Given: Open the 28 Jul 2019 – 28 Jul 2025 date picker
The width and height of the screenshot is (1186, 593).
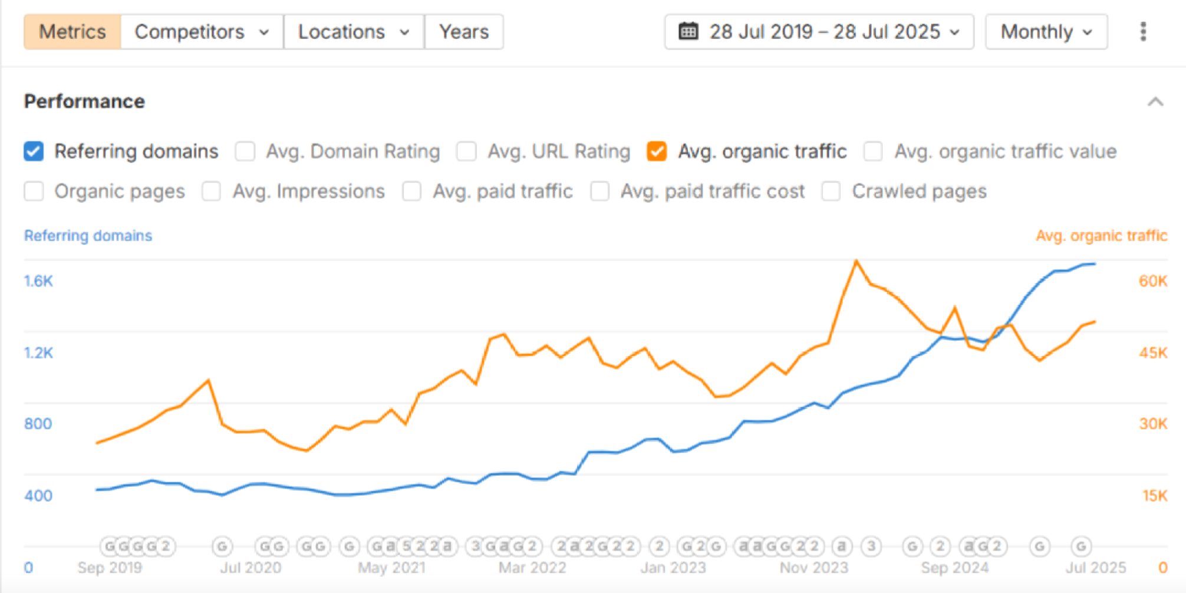Looking at the screenshot, I should pos(819,32).
